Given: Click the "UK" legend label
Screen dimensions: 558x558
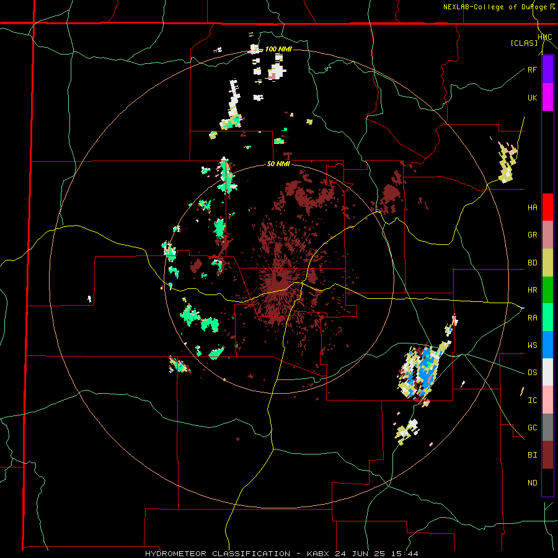Looking at the screenshot, I should tap(532, 97).
